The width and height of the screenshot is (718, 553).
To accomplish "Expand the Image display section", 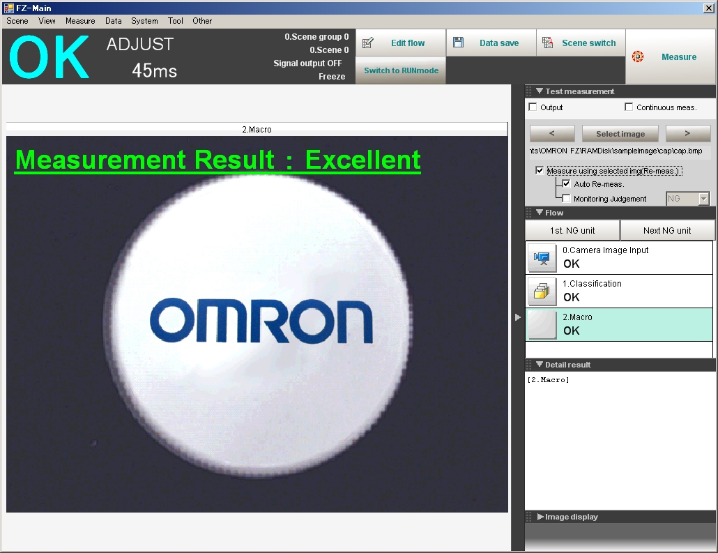I will (540, 516).
